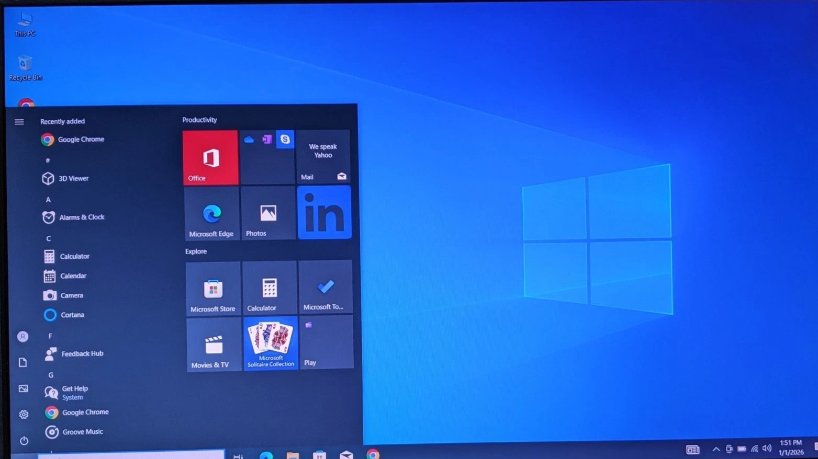Launch Microsoft Solitaire Collection tile

[271, 343]
